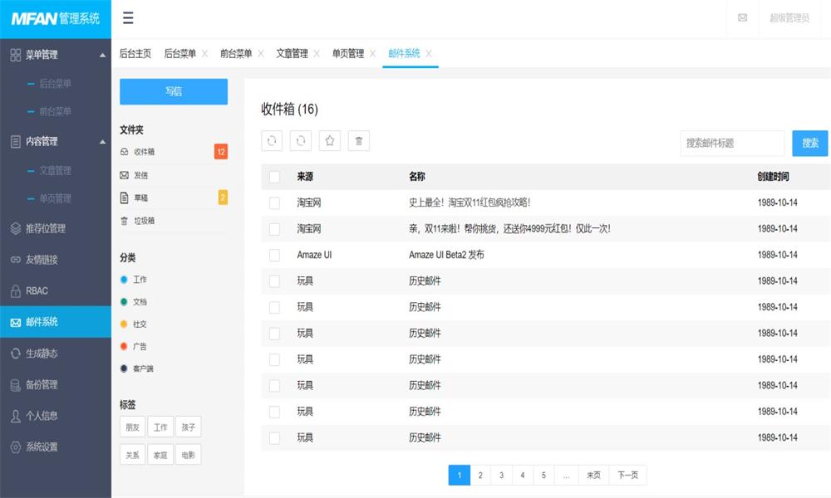Click the star icon in mail toolbar
Viewport: 831px width, 498px height.
(330, 141)
